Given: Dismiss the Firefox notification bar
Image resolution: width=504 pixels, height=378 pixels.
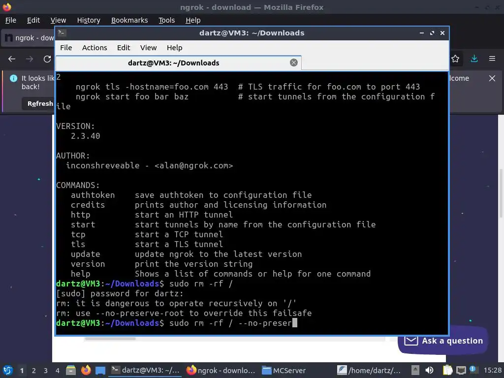Looking at the screenshot, I should [492, 78].
